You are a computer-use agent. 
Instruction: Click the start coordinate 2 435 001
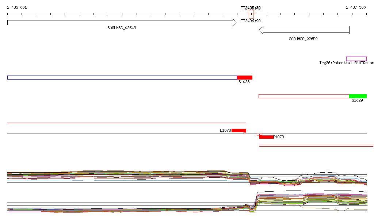(x=17, y=7)
